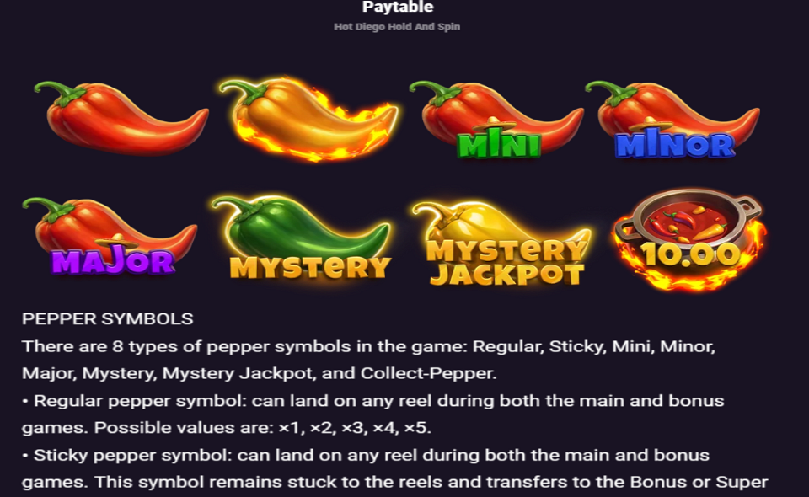Select the red pepper labeled MINOR

click(672, 119)
